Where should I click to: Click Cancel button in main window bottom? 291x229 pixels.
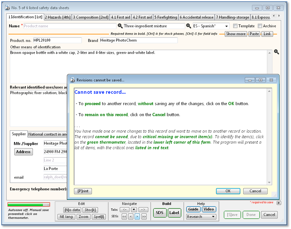269,215
